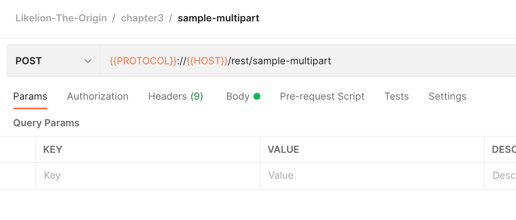
Task: Go to the Tests tab
Action: coord(396,96)
